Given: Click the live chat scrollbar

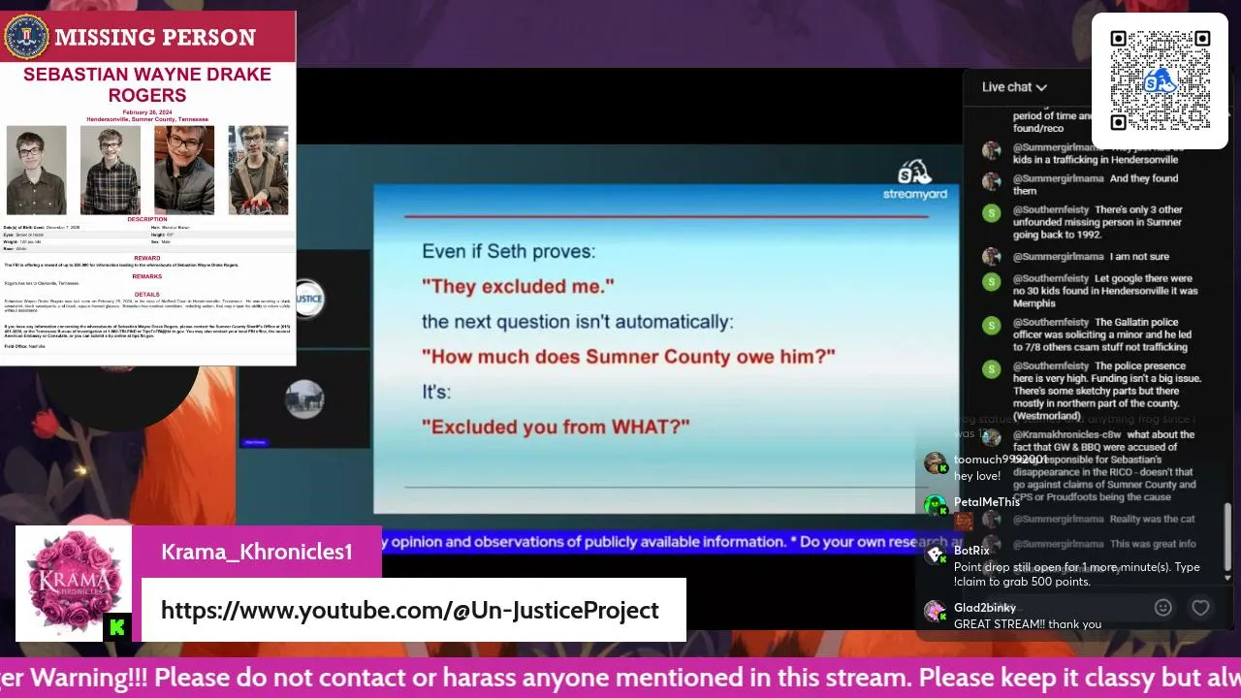Looking at the screenshot, I should pyautogui.click(x=1227, y=536).
